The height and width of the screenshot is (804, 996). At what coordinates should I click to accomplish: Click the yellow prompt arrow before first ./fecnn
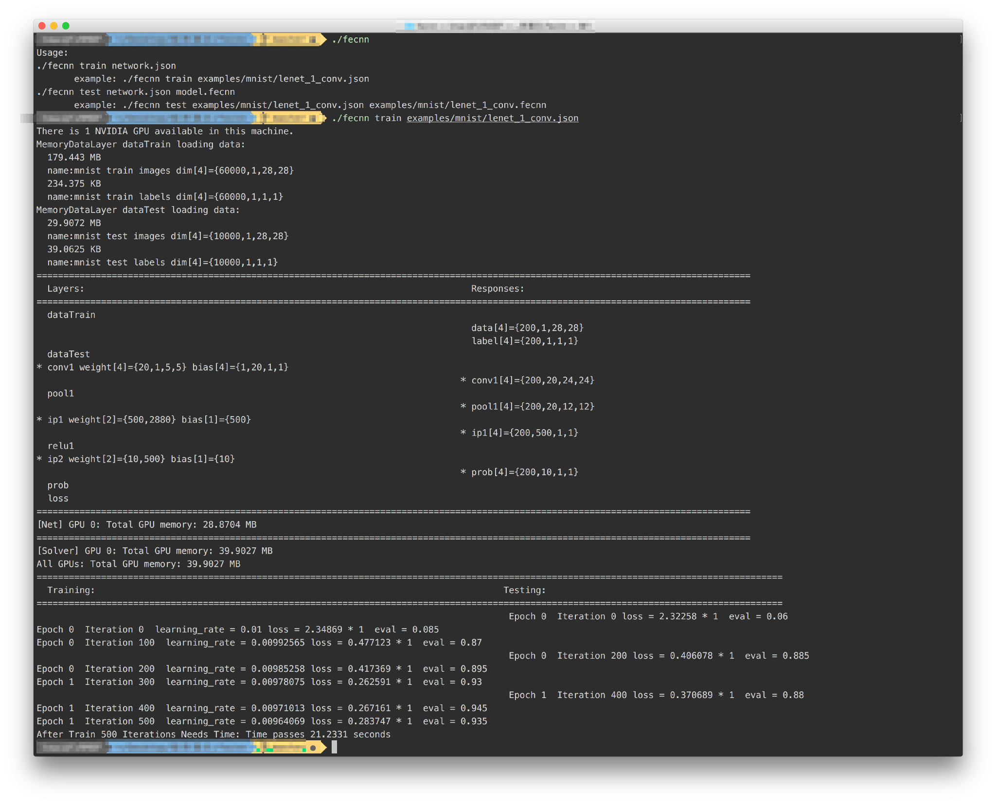point(321,39)
